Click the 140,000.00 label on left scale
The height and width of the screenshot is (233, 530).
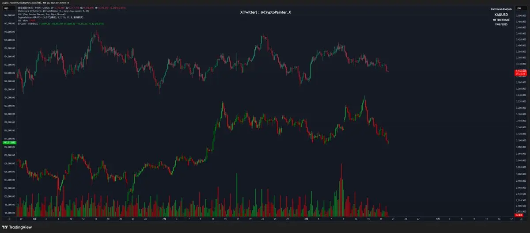point(9,32)
